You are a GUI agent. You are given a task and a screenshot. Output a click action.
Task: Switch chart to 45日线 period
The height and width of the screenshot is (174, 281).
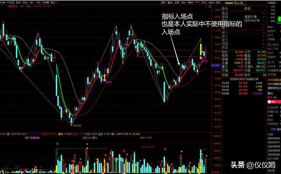[x=11, y=3]
